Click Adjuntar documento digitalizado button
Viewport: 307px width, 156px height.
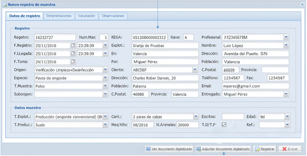(223, 149)
